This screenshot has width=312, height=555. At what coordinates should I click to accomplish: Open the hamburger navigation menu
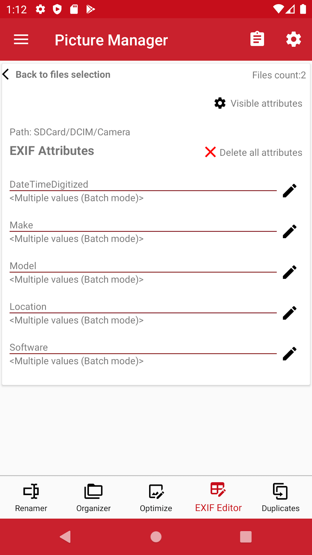coord(21,40)
